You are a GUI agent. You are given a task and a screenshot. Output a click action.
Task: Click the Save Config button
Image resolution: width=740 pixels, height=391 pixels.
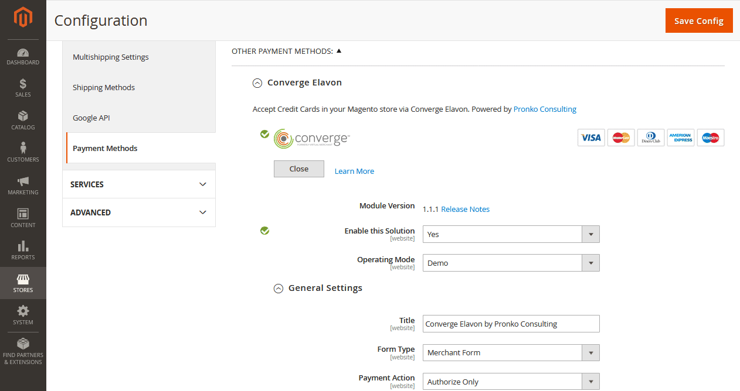pos(698,21)
